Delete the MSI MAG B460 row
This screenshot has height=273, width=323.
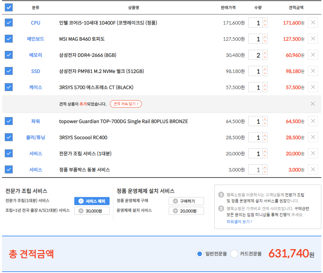pyautogui.click(x=313, y=39)
